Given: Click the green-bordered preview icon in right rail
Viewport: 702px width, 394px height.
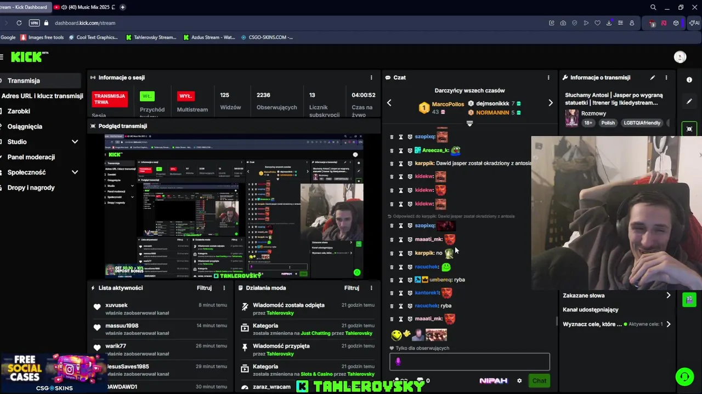Looking at the screenshot, I should point(689,129).
